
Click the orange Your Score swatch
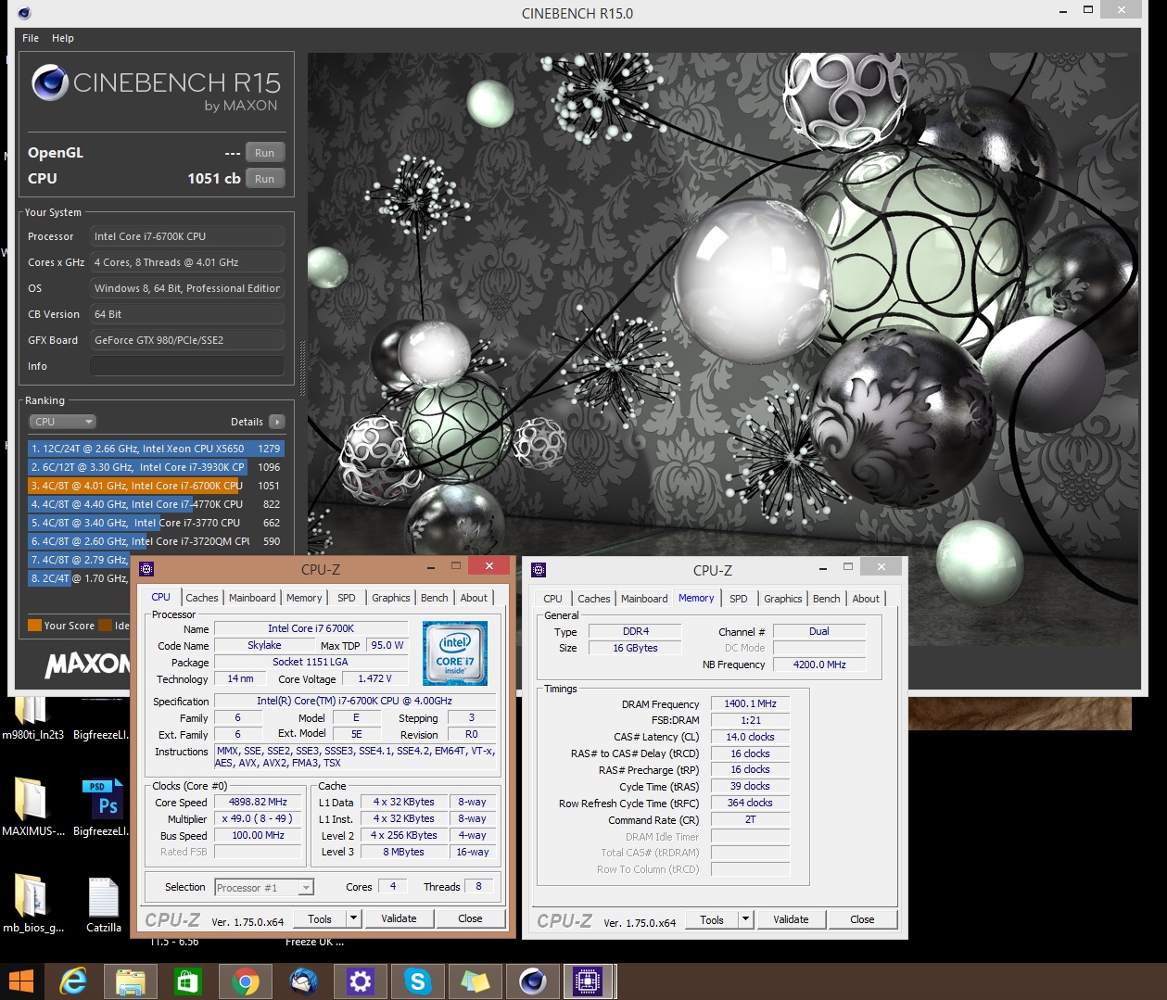click(34, 626)
